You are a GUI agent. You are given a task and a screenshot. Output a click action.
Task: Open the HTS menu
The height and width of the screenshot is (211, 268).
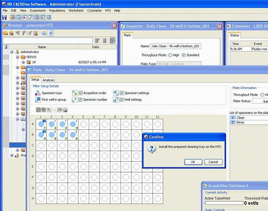click(x=108, y=11)
